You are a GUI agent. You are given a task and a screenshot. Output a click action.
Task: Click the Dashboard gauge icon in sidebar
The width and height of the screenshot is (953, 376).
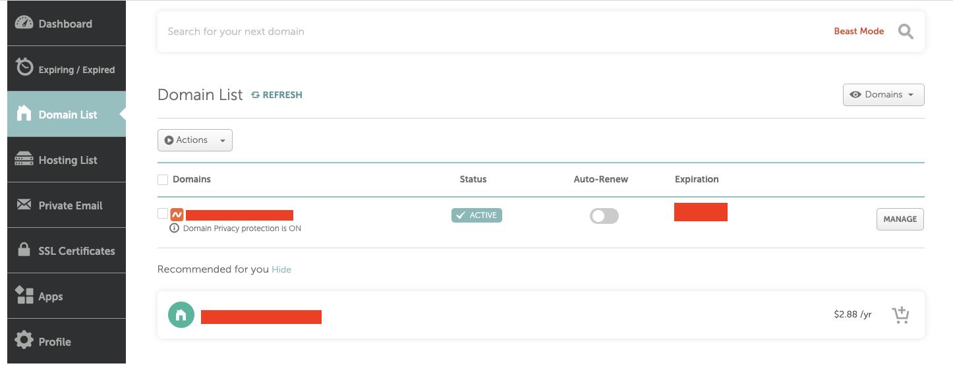(x=24, y=23)
